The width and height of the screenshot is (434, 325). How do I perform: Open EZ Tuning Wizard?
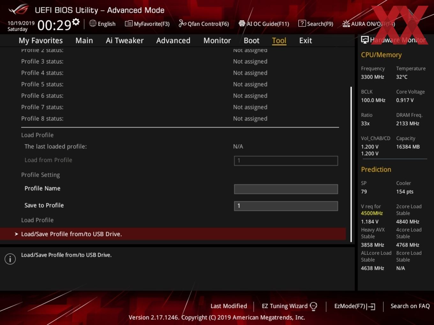(x=289, y=306)
